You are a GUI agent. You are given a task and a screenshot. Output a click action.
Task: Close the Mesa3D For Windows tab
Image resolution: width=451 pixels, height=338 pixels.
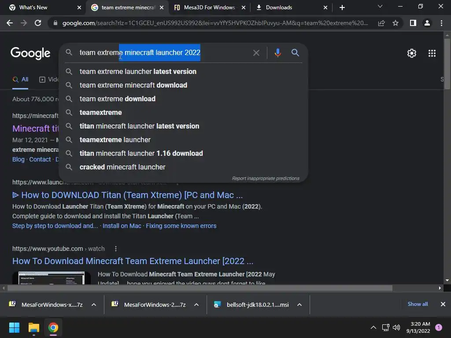click(243, 7)
